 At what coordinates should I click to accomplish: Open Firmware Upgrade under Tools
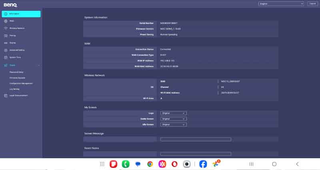[17, 78]
